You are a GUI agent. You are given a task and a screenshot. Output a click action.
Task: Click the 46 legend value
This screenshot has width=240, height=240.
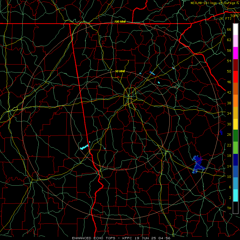pyautogui.click(x=229, y=82)
